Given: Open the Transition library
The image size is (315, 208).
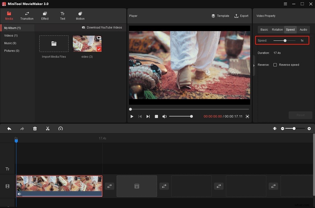Looking at the screenshot, I should [27, 16].
